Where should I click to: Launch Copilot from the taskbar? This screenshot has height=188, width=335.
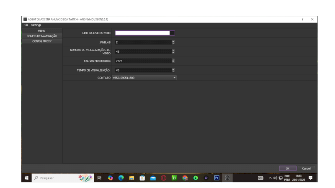click(110, 178)
